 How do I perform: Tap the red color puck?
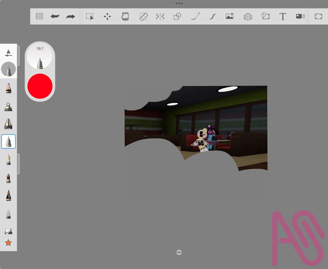point(40,86)
